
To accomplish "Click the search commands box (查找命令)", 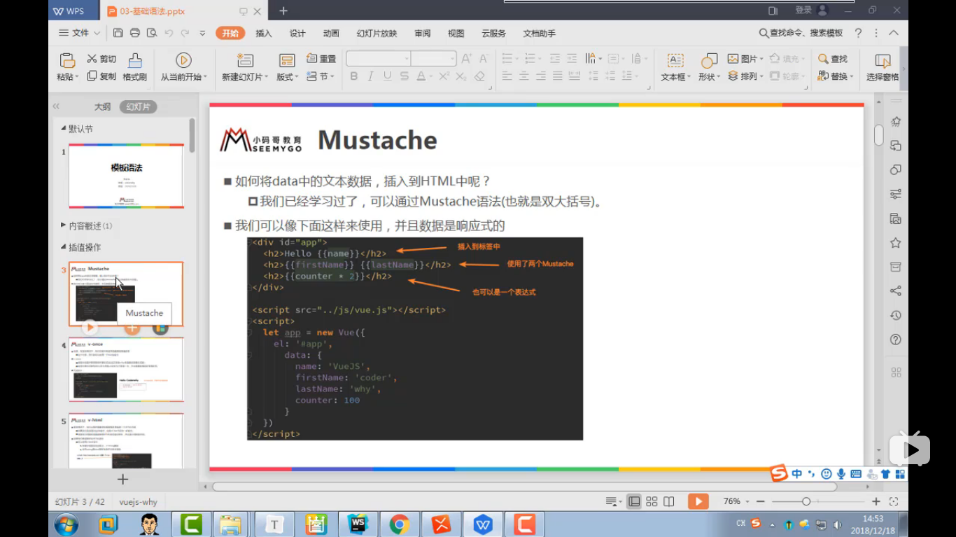I will [x=801, y=33].
